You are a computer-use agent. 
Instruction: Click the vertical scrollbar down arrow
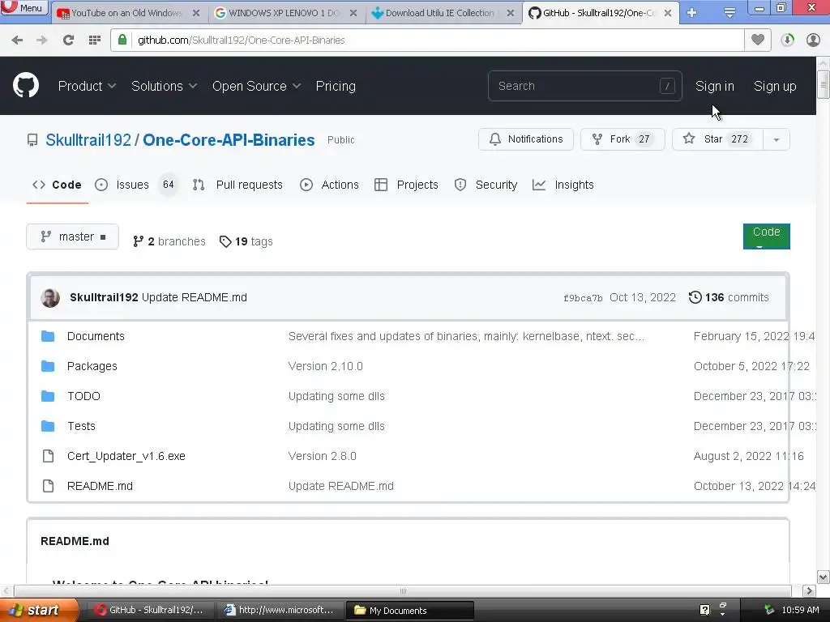pos(824,577)
